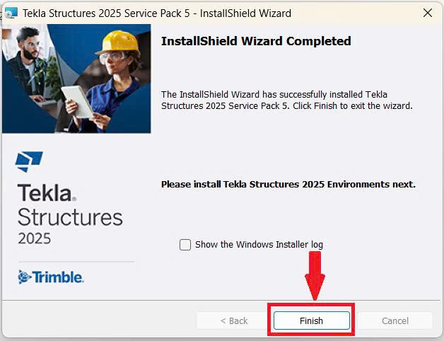Click the Finish button

311,320
